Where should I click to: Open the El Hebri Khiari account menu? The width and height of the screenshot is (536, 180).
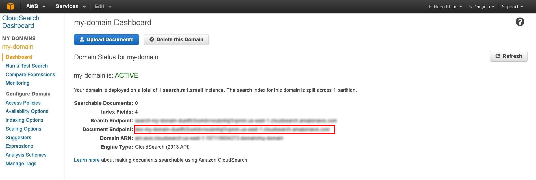click(445, 6)
